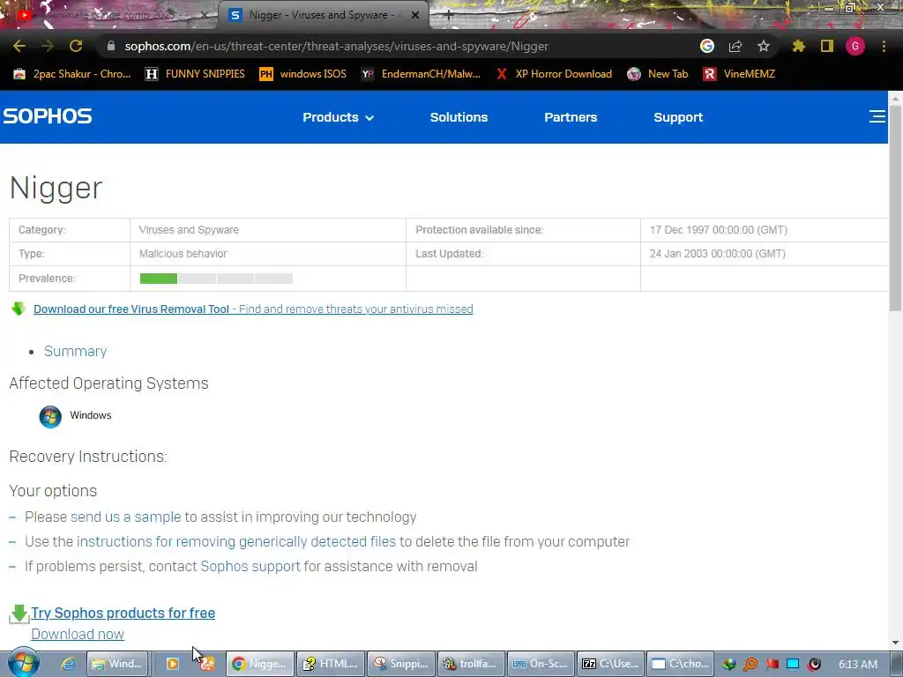Go back using the browser back arrow
This screenshot has height=677, width=903.
19,46
